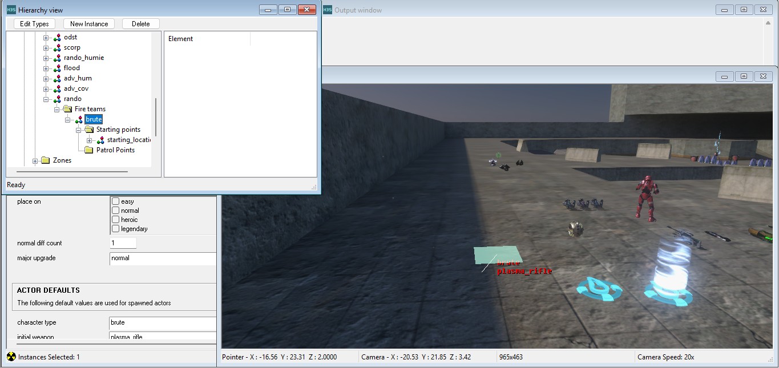Check the legendary difficulty checkbox
779x368 pixels.
[x=116, y=229]
